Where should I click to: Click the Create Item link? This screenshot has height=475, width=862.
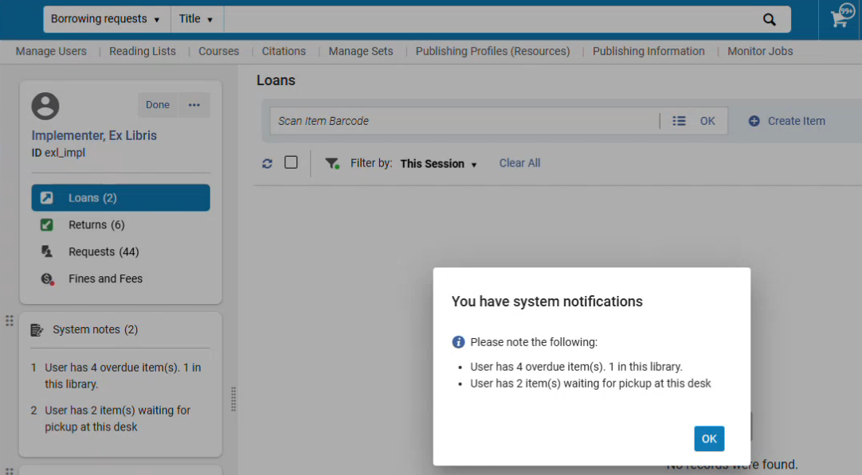(796, 121)
